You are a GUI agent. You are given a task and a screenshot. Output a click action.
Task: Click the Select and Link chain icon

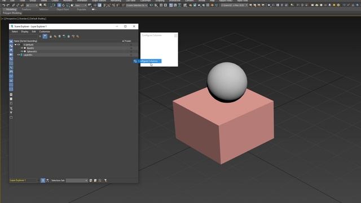pos(14,5)
